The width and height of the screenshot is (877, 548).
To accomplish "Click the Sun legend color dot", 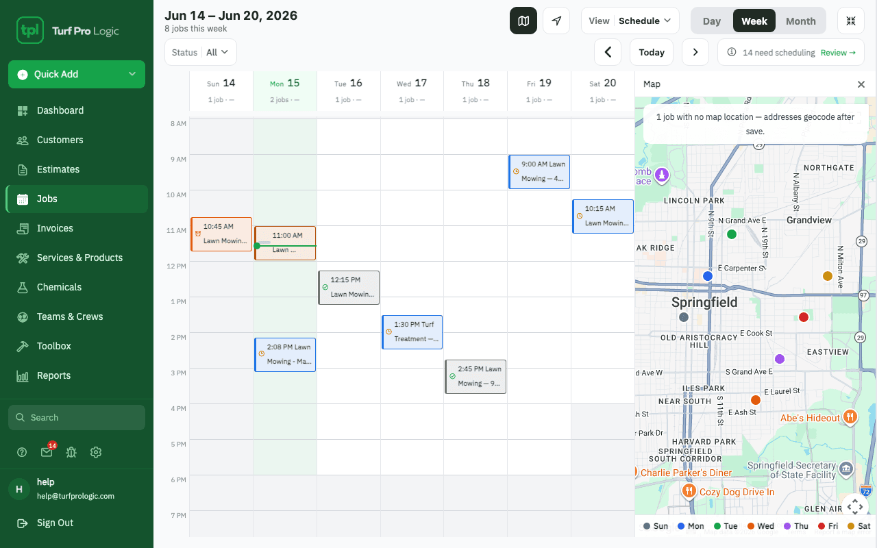I will (x=647, y=526).
